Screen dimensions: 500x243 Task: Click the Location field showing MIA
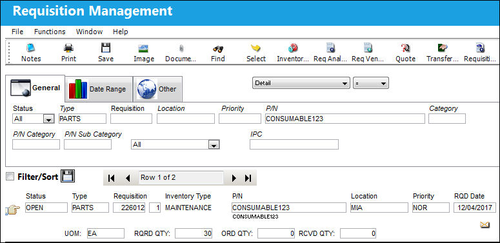click(379, 208)
